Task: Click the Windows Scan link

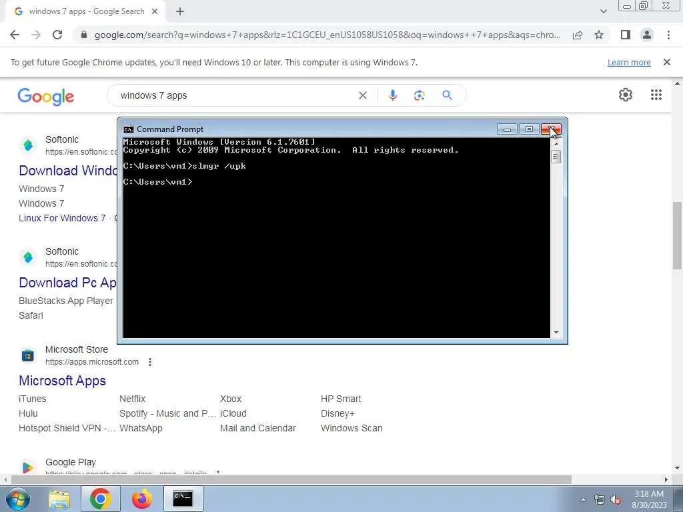Action: (352, 429)
